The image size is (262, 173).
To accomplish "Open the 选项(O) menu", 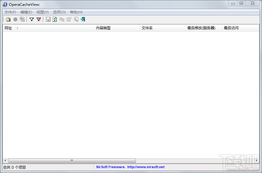I will click(59, 12).
